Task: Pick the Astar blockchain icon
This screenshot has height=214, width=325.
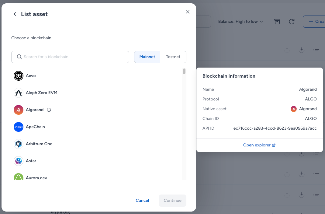Action: tap(19, 161)
